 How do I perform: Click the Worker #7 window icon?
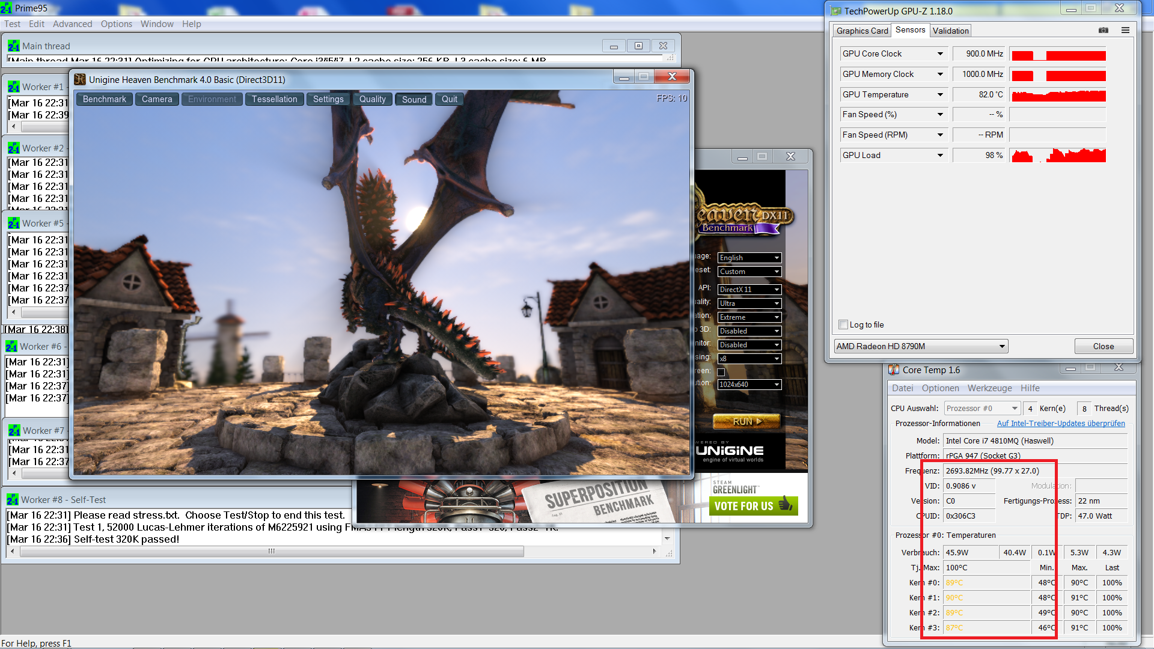click(14, 431)
